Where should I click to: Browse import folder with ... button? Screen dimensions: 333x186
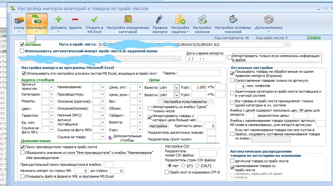pos(179,59)
